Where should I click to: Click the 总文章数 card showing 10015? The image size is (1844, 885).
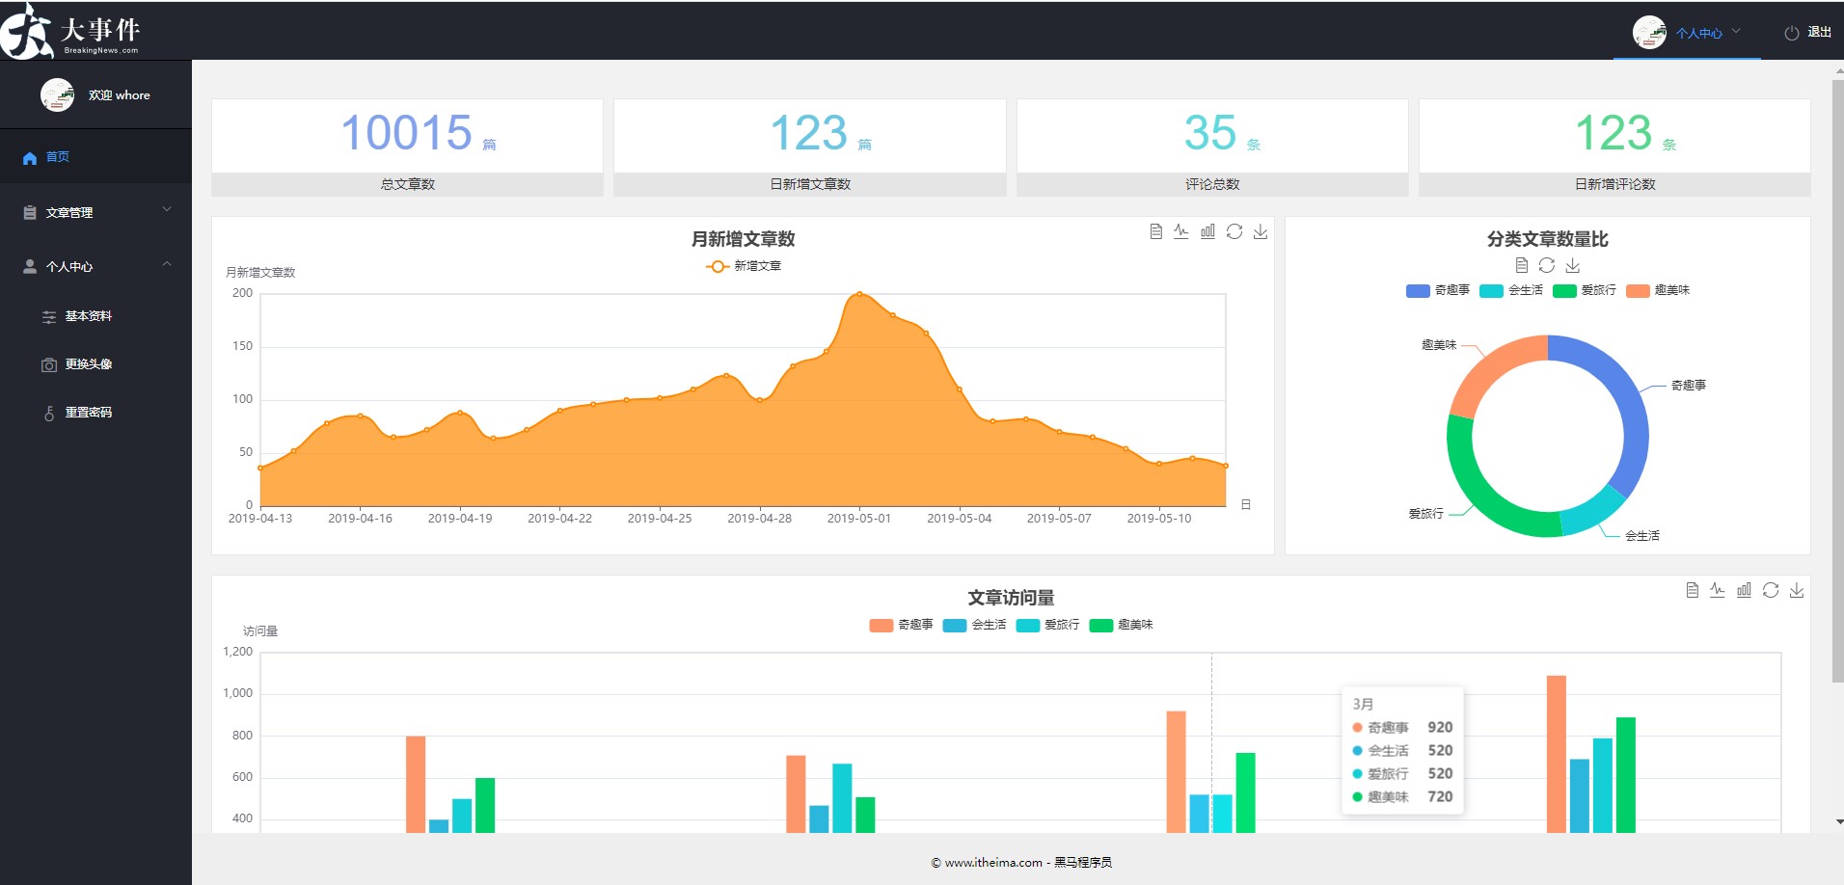tap(407, 147)
